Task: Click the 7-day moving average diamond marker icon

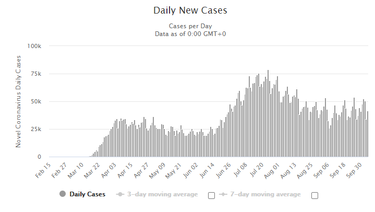Action: 223,194
